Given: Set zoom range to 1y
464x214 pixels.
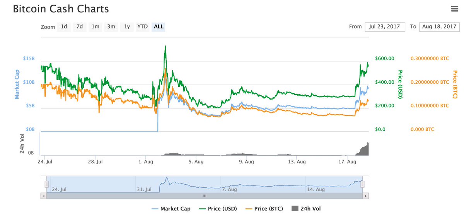Looking at the screenshot, I should coord(127,27).
